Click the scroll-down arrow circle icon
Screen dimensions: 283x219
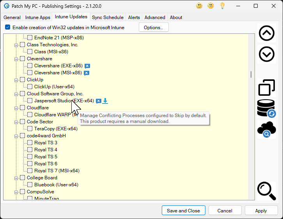pyautogui.click(x=267, y=54)
